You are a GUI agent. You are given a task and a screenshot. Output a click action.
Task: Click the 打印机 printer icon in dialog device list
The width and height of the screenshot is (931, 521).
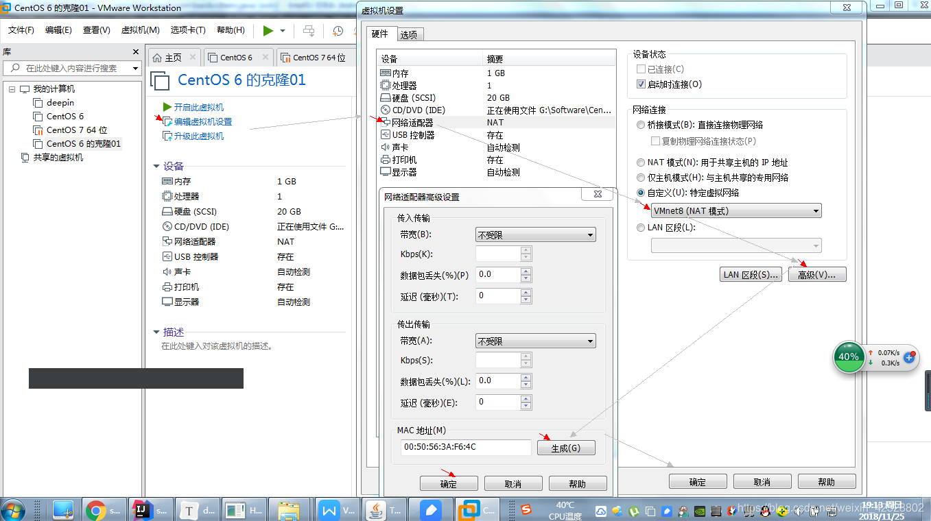[x=386, y=160]
